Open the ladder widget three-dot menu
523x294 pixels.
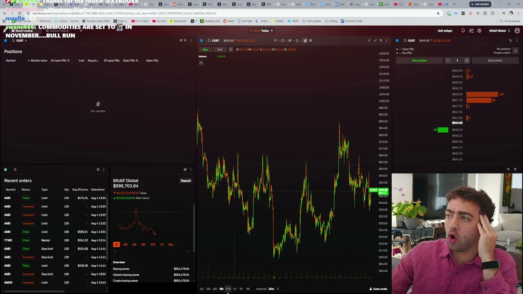[x=517, y=40]
